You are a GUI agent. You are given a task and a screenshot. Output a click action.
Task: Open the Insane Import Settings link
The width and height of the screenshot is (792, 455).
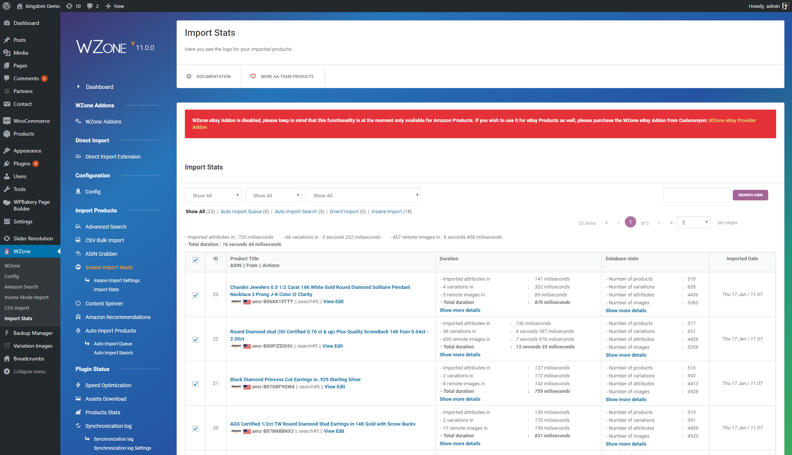click(117, 281)
